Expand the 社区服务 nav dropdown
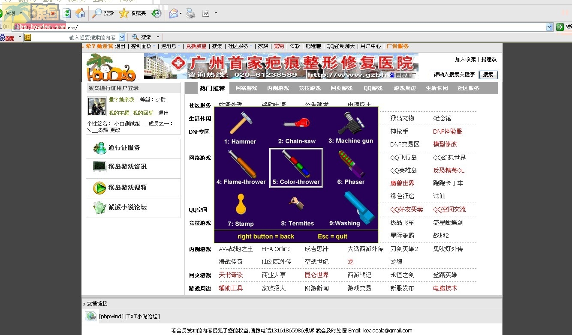This screenshot has height=335, width=572. pyautogui.click(x=251, y=46)
